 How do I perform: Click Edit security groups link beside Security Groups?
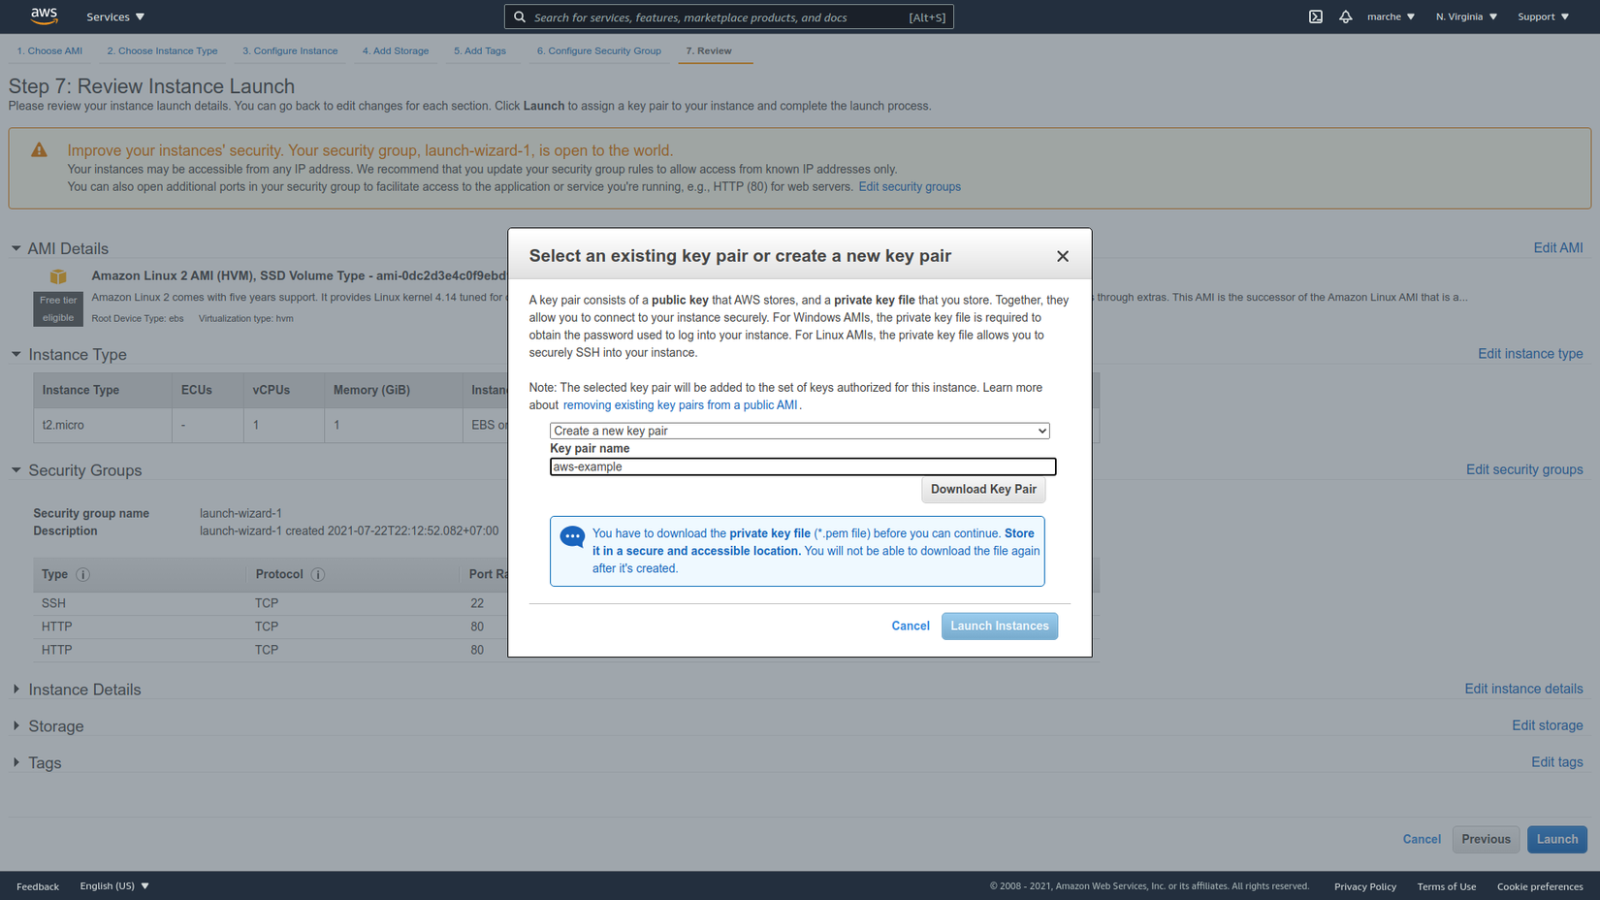1524,469
